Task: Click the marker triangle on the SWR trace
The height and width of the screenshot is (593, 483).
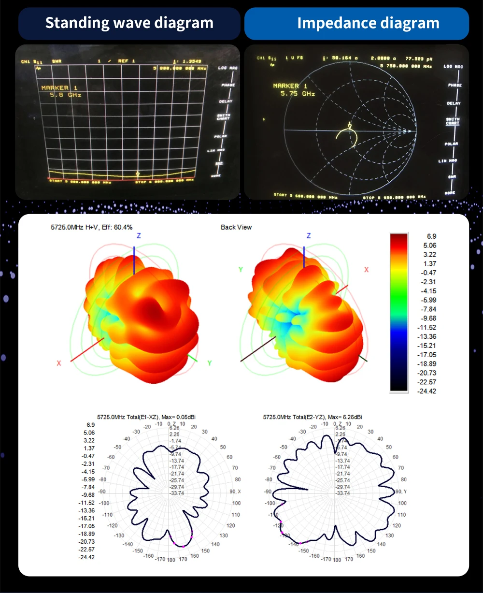Action: [x=138, y=174]
